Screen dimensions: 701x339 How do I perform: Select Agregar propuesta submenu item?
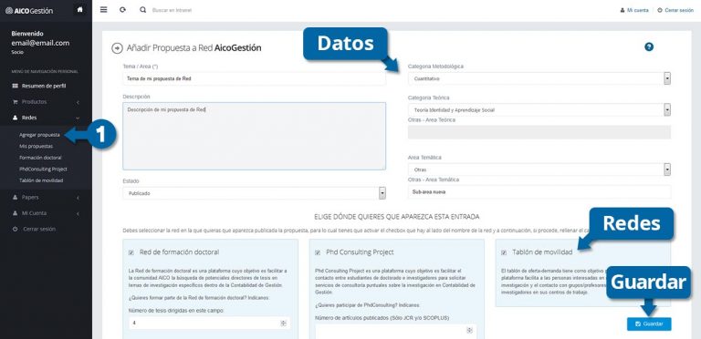[39, 135]
